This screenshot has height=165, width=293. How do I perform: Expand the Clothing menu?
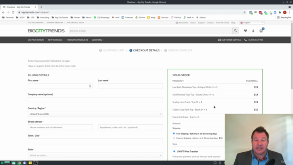(x=98, y=40)
